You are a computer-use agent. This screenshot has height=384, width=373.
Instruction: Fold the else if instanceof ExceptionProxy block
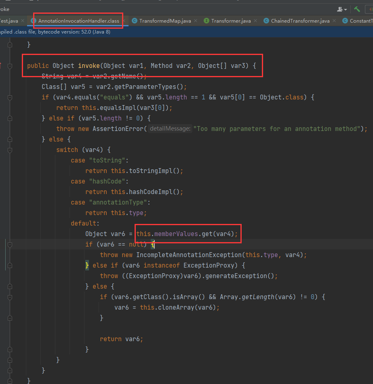[10, 266]
